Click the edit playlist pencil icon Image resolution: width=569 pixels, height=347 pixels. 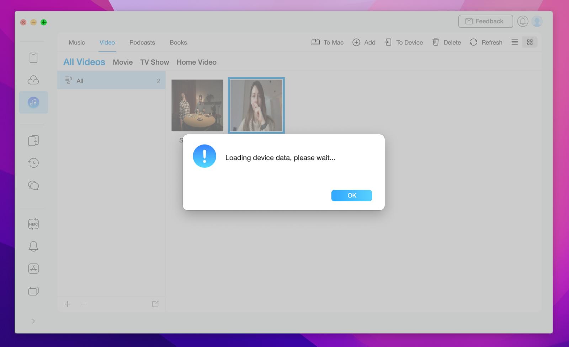pyautogui.click(x=155, y=304)
